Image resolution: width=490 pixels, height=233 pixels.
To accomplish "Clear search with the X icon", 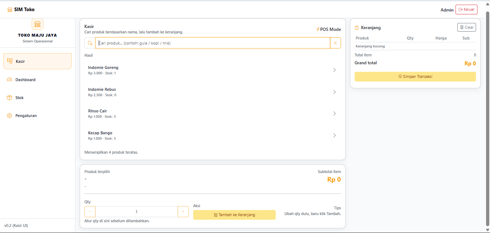I will pos(335,43).
